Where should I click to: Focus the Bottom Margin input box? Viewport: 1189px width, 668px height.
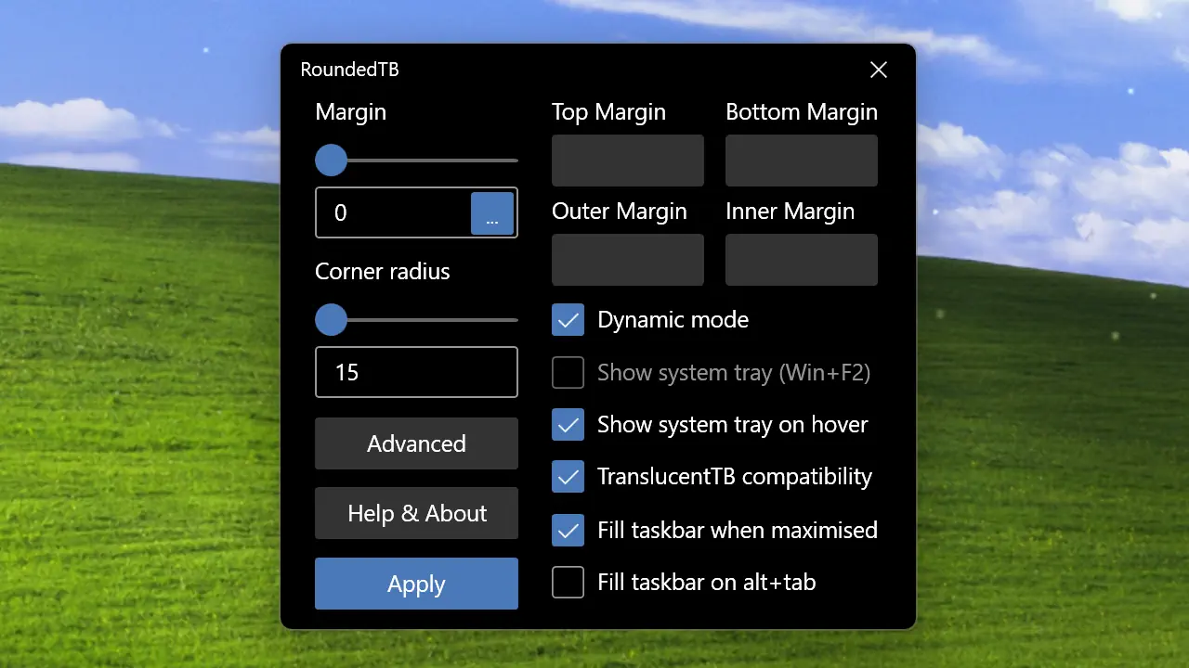[802, 161]
